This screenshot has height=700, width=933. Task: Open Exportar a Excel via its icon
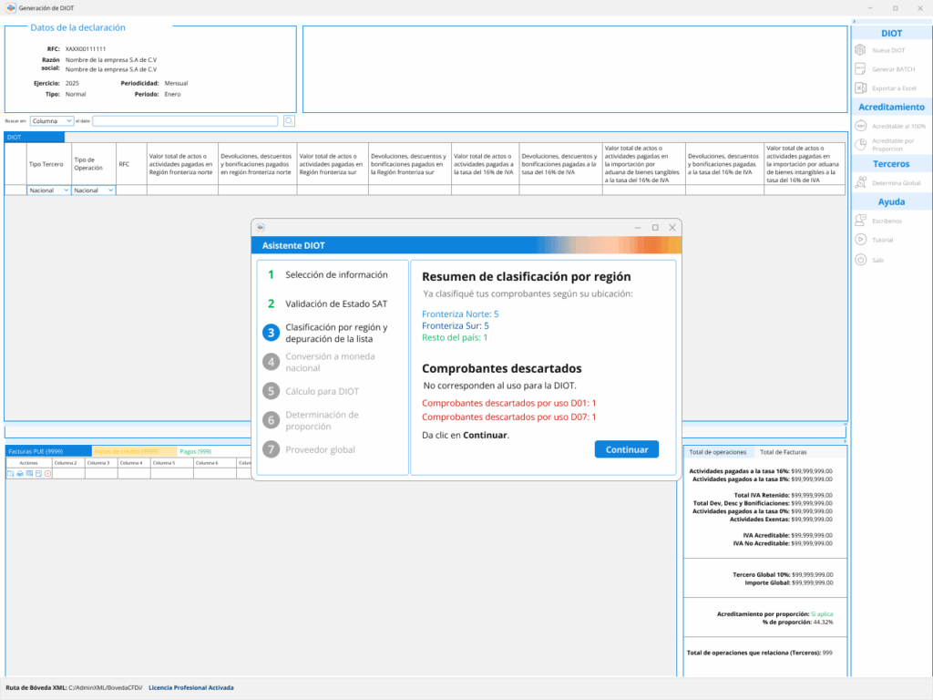point(860,87)
